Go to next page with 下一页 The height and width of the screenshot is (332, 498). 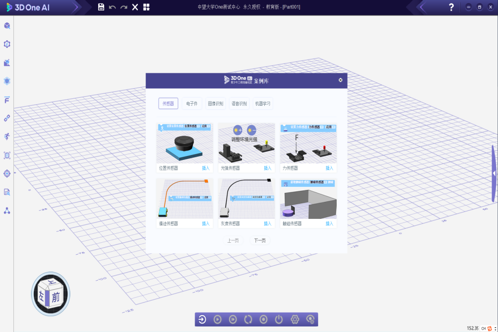(x=260, y=240)
